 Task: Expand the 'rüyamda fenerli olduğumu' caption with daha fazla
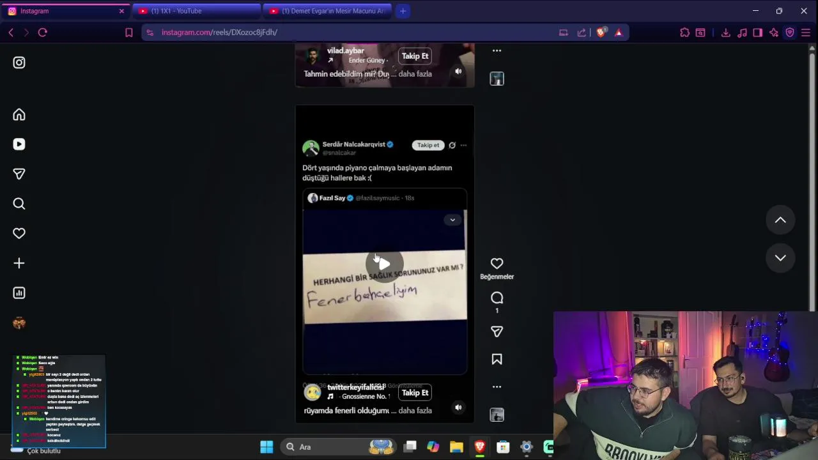point(415,410)
